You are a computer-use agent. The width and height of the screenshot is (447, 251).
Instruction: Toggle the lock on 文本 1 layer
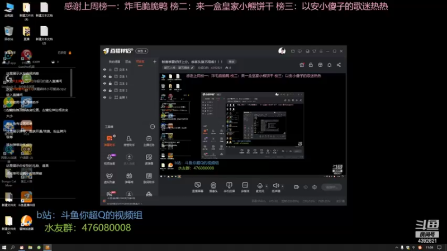(x=110, y=76)
